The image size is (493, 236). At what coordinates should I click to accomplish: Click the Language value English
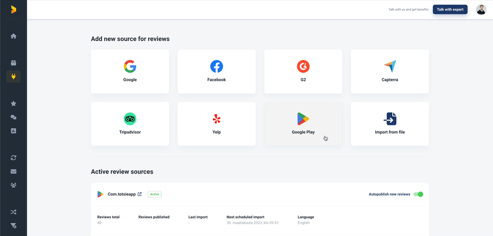(304, 223)
